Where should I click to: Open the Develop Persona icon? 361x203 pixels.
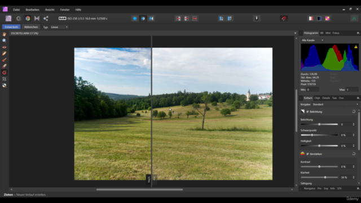[x=28, y=19]
